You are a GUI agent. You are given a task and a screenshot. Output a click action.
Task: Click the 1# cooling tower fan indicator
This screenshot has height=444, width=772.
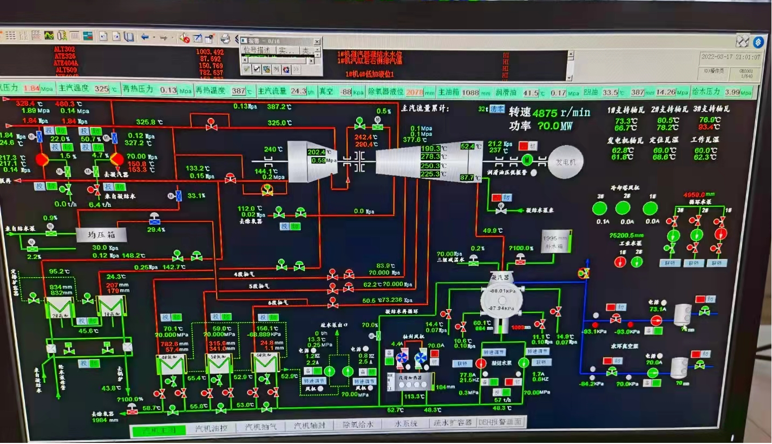coord(650,208)
